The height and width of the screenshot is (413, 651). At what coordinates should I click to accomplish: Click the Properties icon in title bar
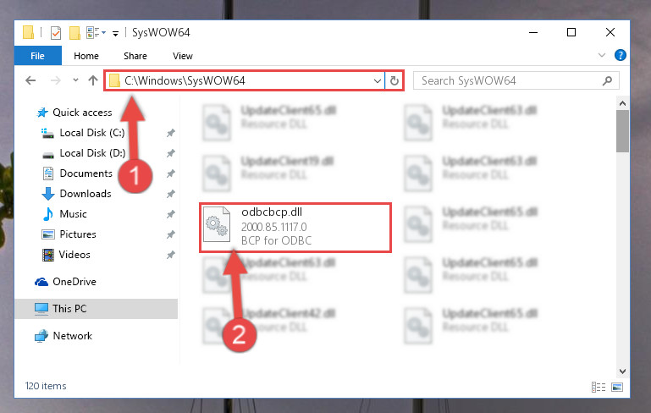pyautogui.click(x=56, y=32)
